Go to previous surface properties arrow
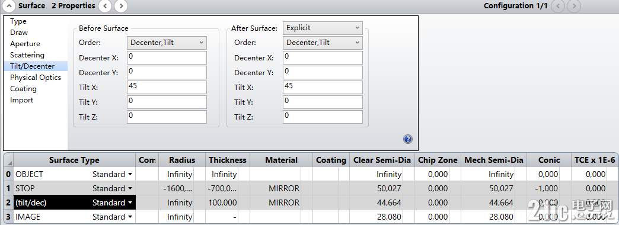 104,6
